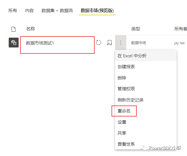This screenshot has width=187, height=156.
Task: Switch to the 所有 tab
Action: click(x=13, y=11)
